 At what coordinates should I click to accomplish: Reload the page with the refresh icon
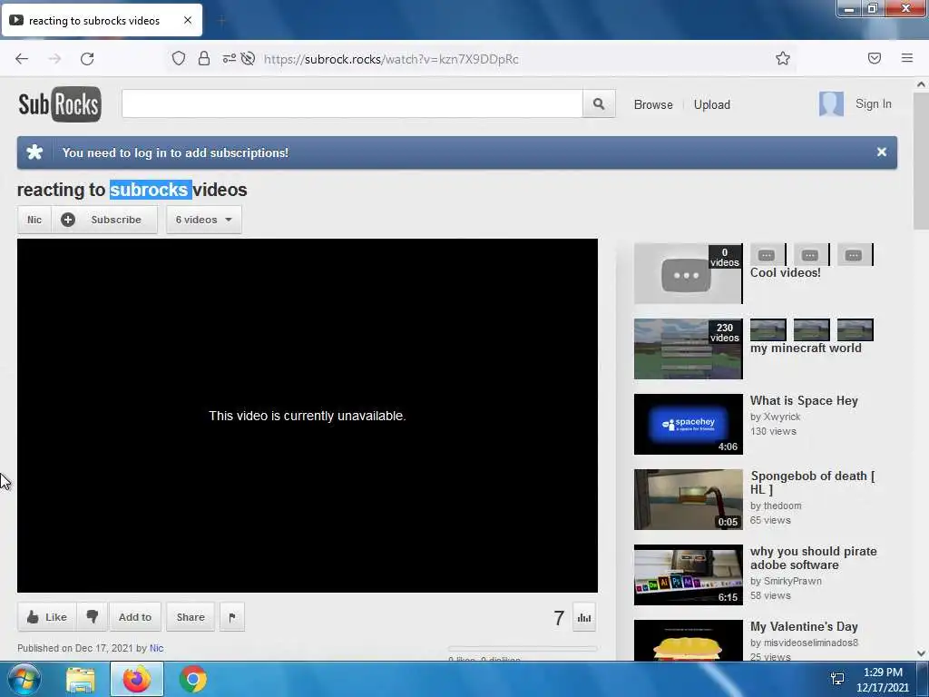point(87,59)
